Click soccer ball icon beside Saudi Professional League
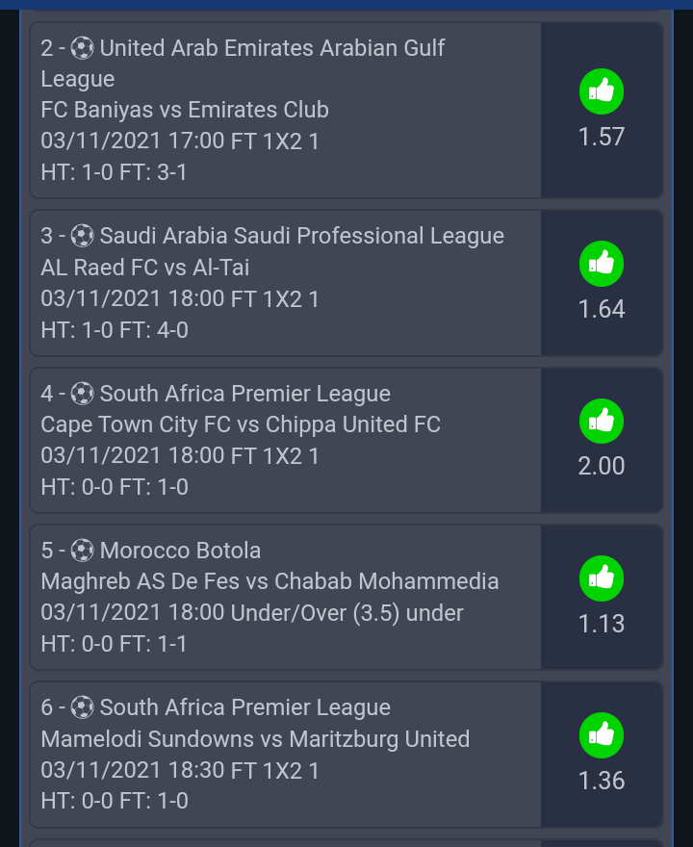The width and height of the screenshot is (693, 847). click(83, 236)
